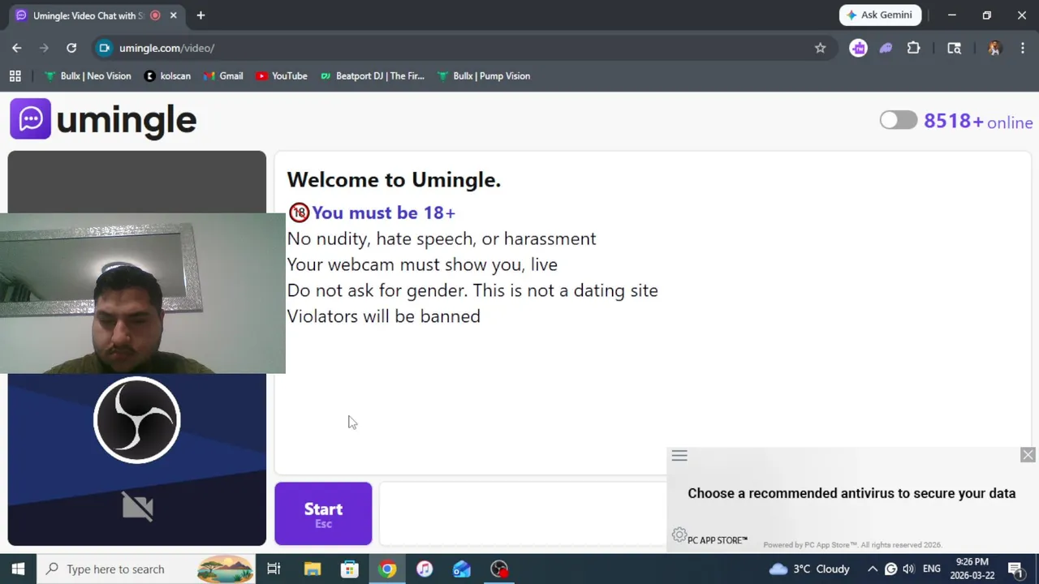This screenshot has width=1039, height=584.
Task: Click the Umingle logo icon
Action: (30, 118)
